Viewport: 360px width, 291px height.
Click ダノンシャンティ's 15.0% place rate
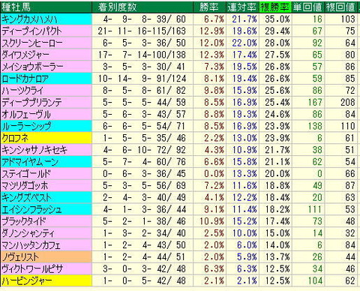click(x=277, y=233)
